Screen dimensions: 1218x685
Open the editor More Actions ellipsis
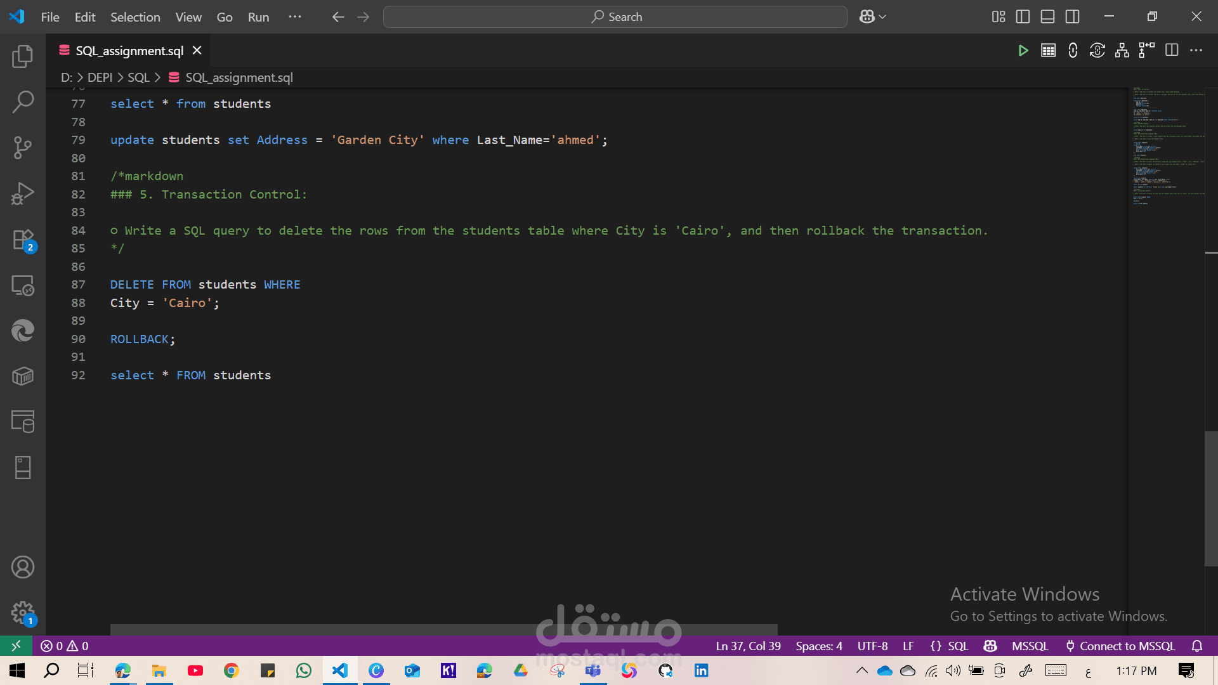[1196, 51]
